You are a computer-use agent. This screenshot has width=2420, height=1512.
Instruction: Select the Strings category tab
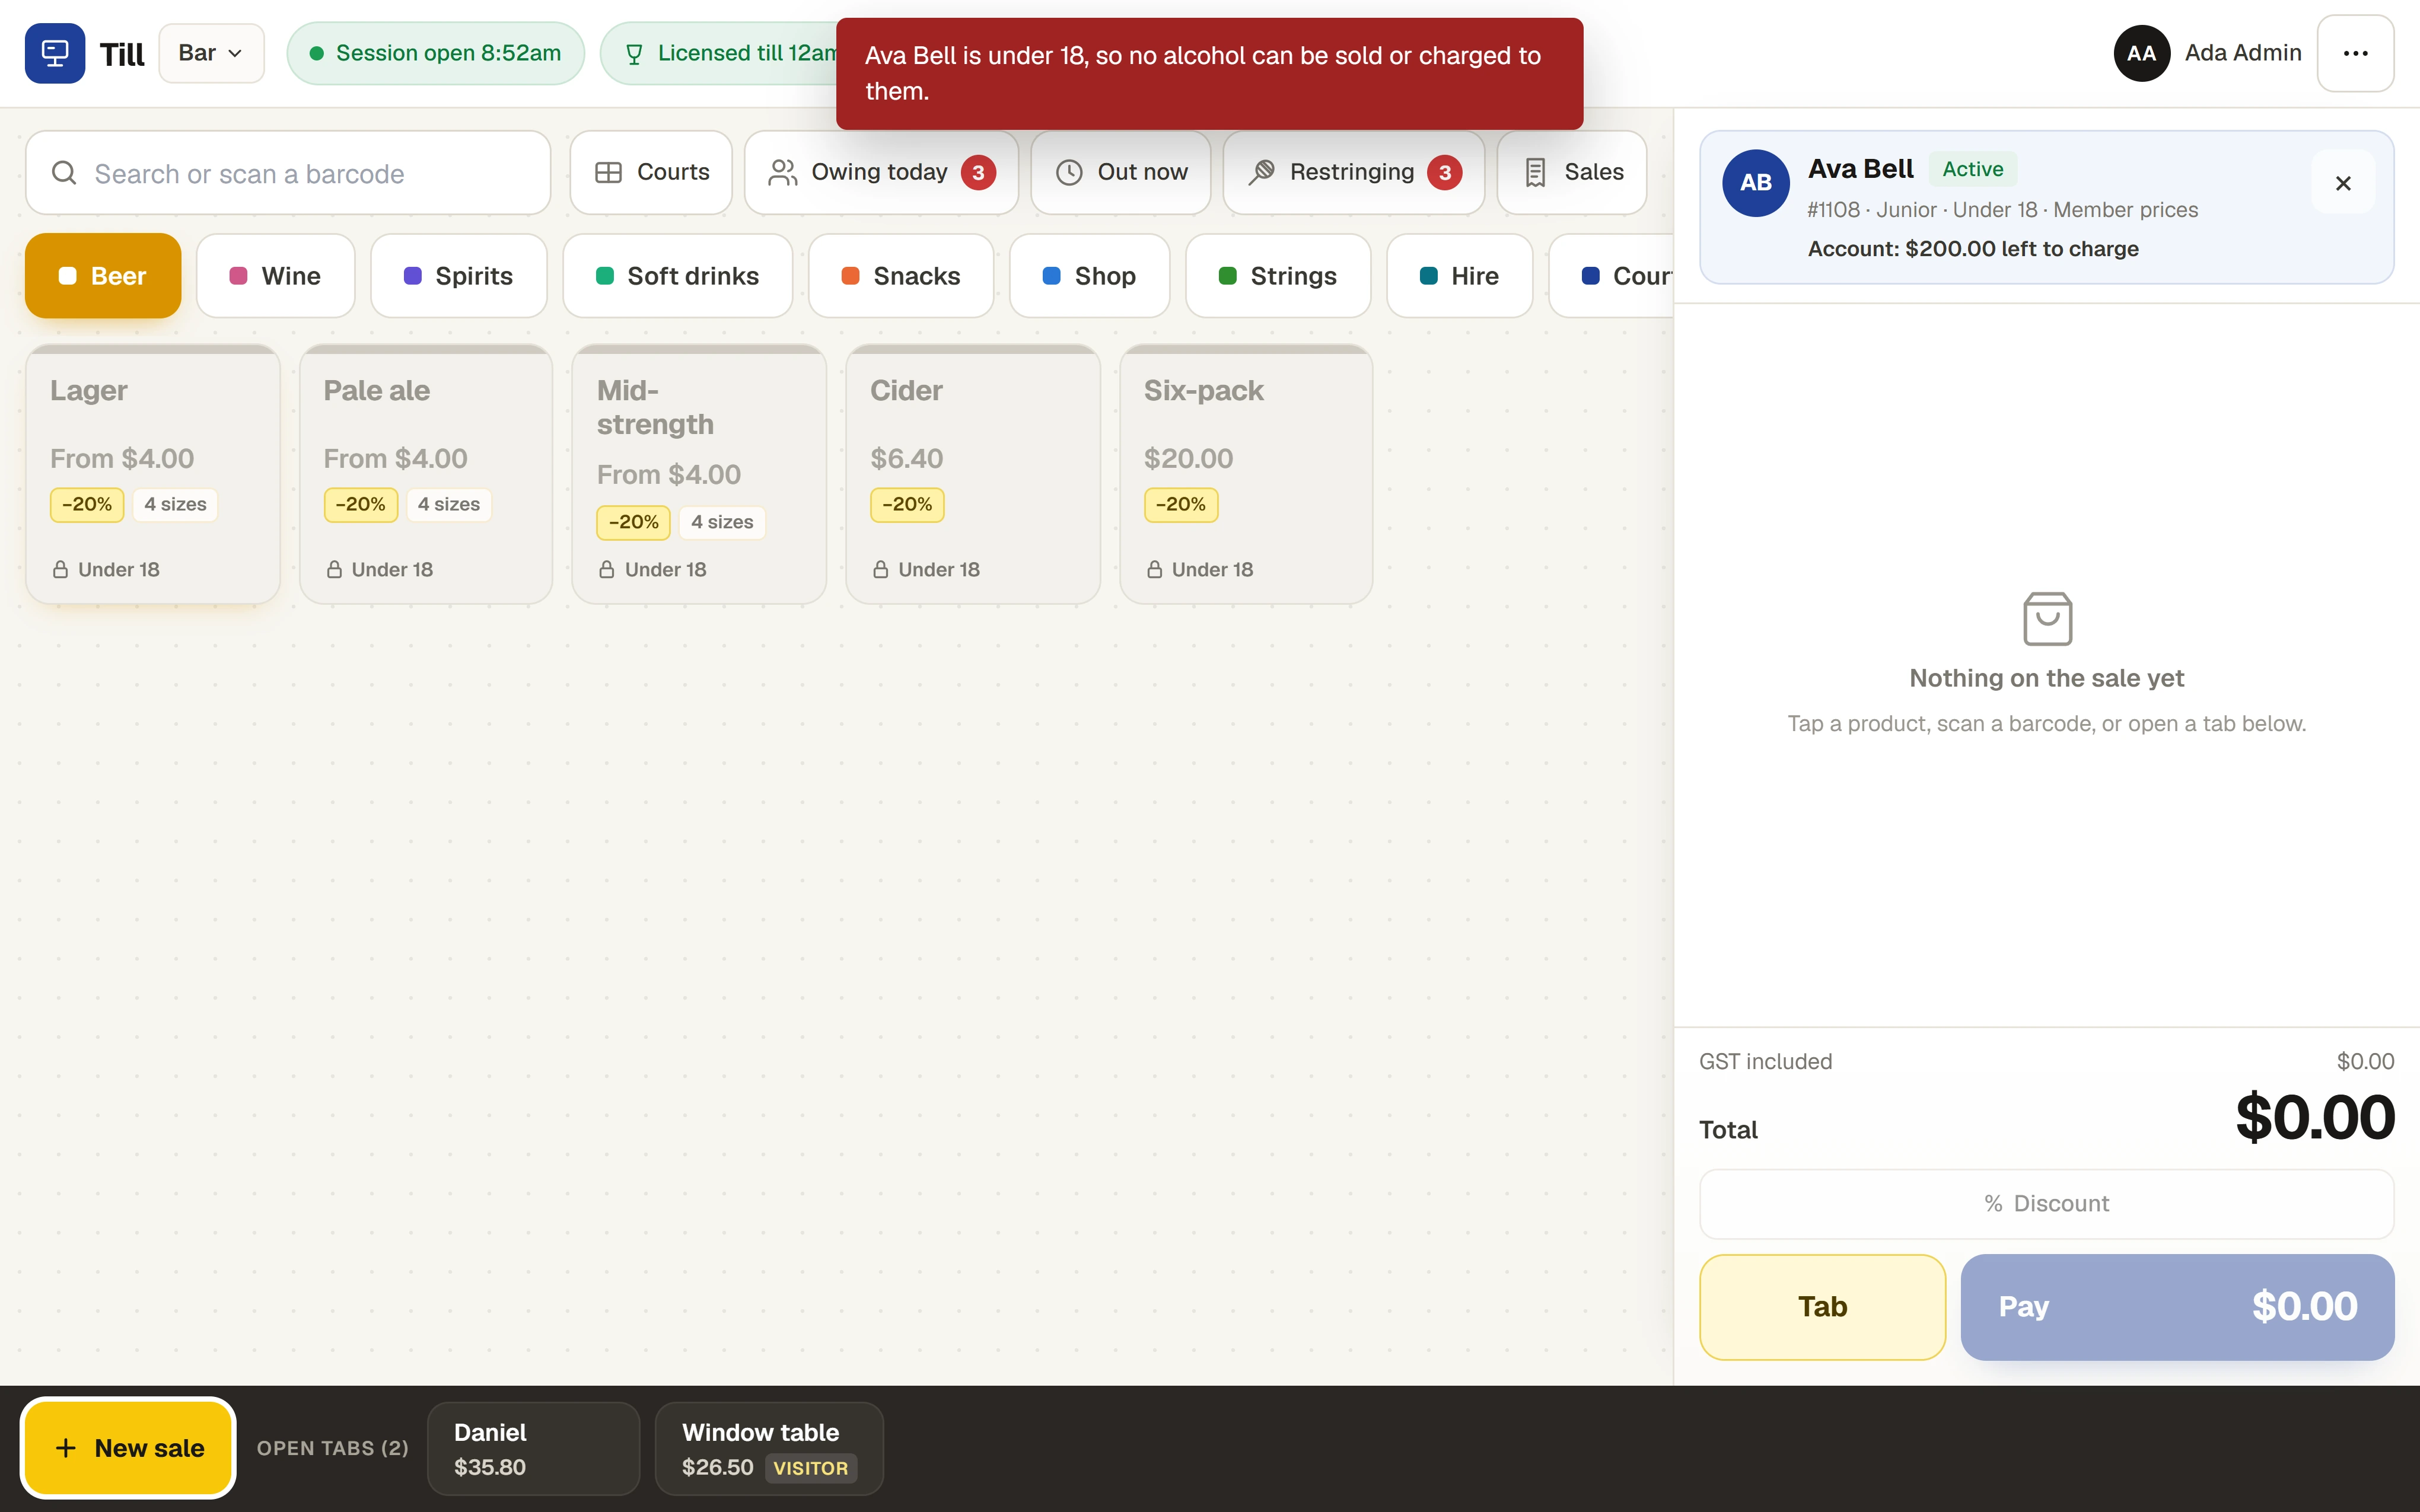1278,276
